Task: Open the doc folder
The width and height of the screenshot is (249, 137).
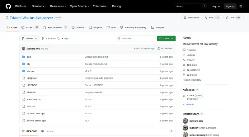Action: [29, 57]
